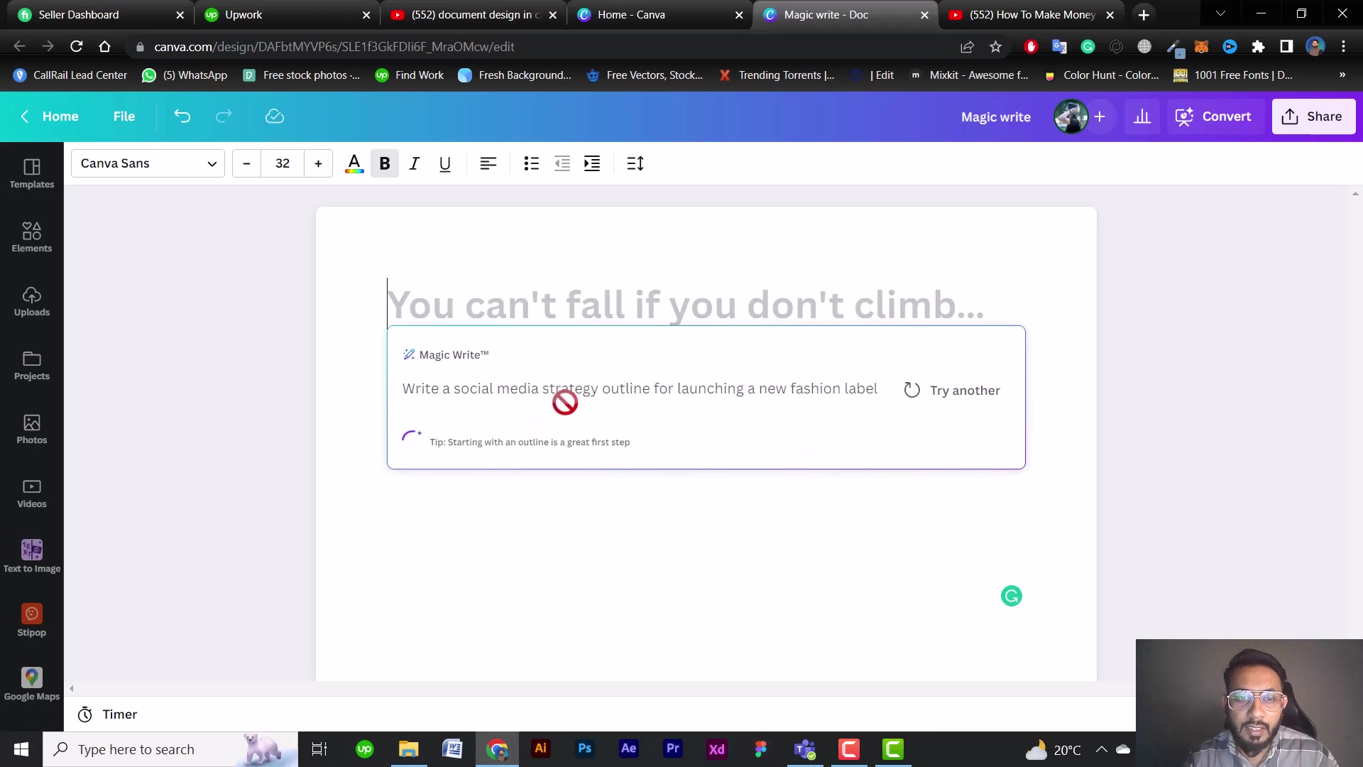Screen dimensions: 1363x767
Task: Toggle italic formatting
Action: click(x=415, y=164)
